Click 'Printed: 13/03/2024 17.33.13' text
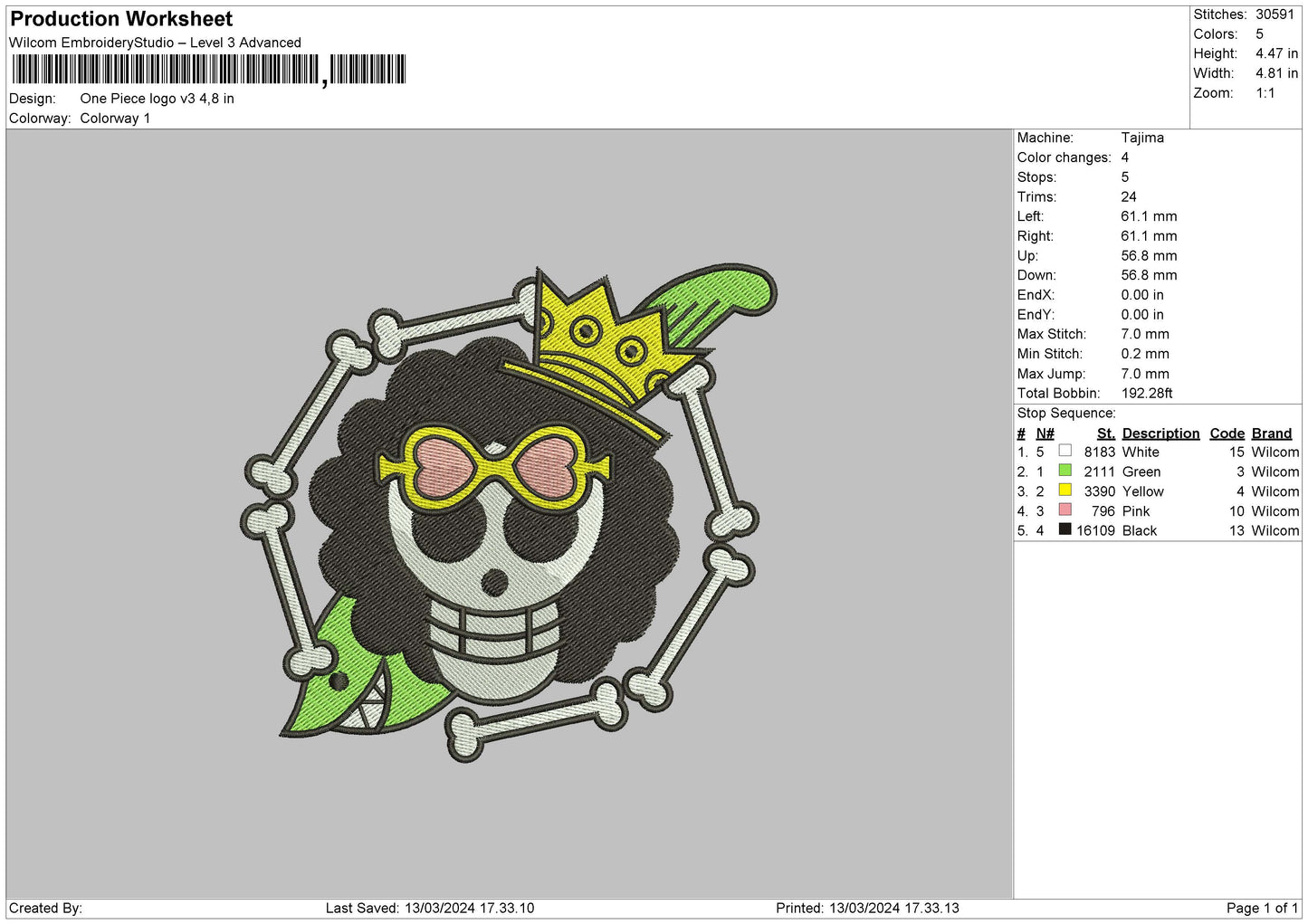 pyautogui.click(x=867, y=908)
